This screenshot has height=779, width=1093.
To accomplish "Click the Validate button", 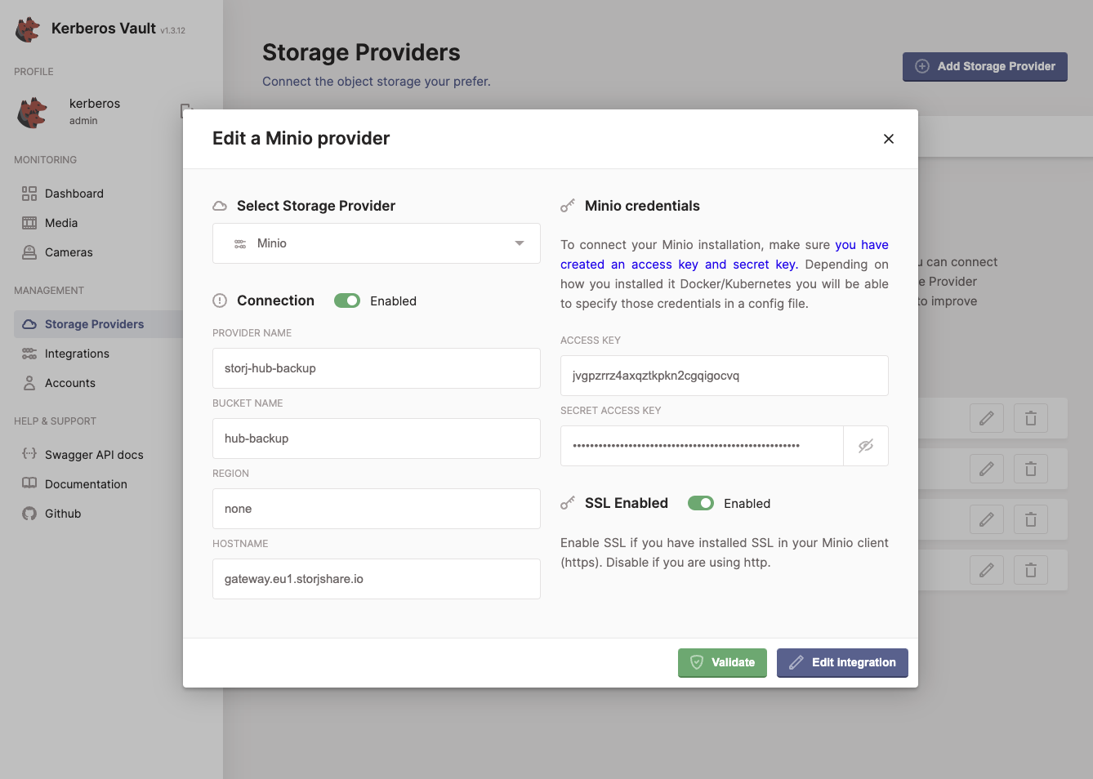I will [722, 662].
